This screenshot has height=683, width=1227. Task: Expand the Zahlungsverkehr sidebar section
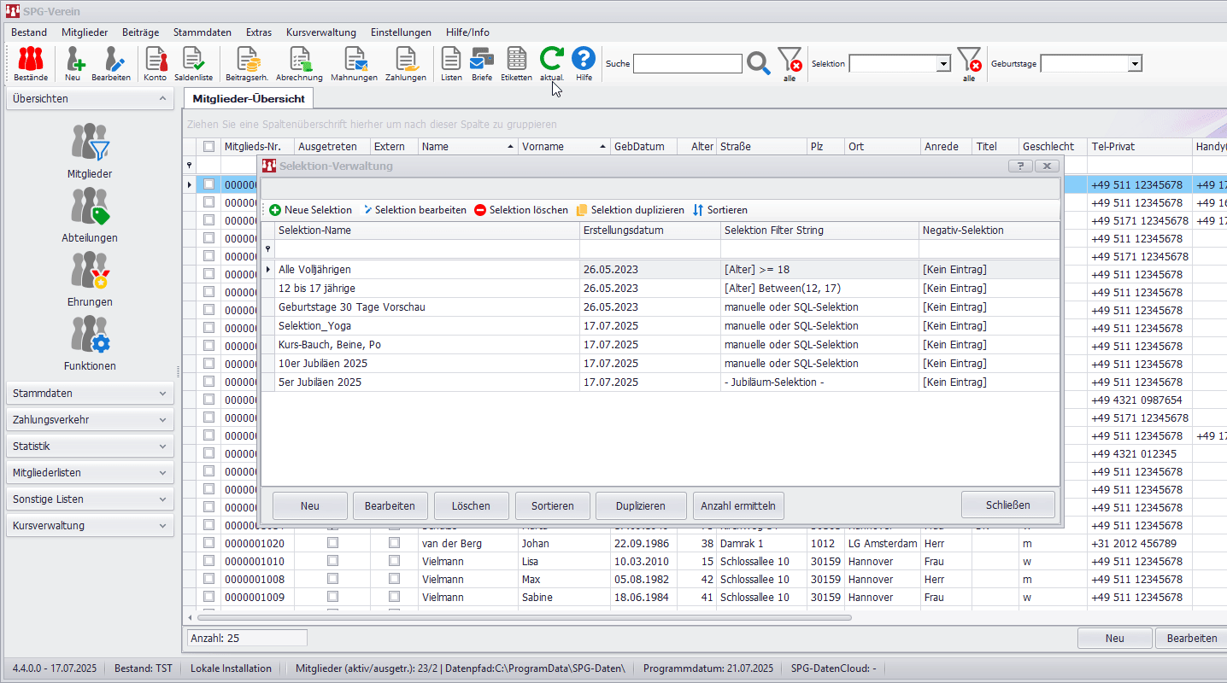tap(90, 420)
